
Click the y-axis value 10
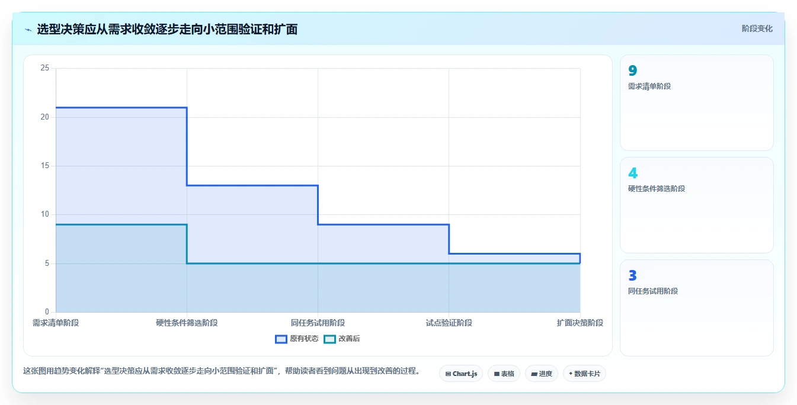44,214
